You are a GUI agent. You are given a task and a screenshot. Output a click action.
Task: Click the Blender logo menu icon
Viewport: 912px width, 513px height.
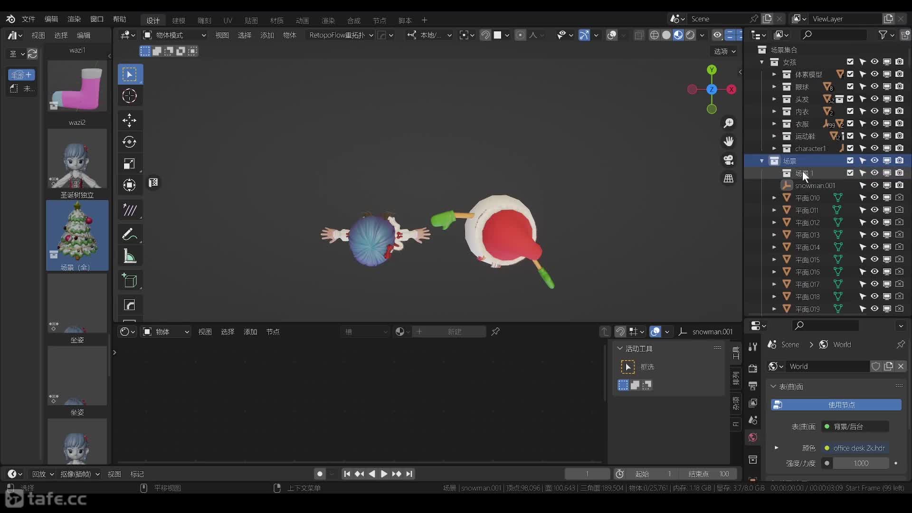pyautogui.click(x=10, y=19)
